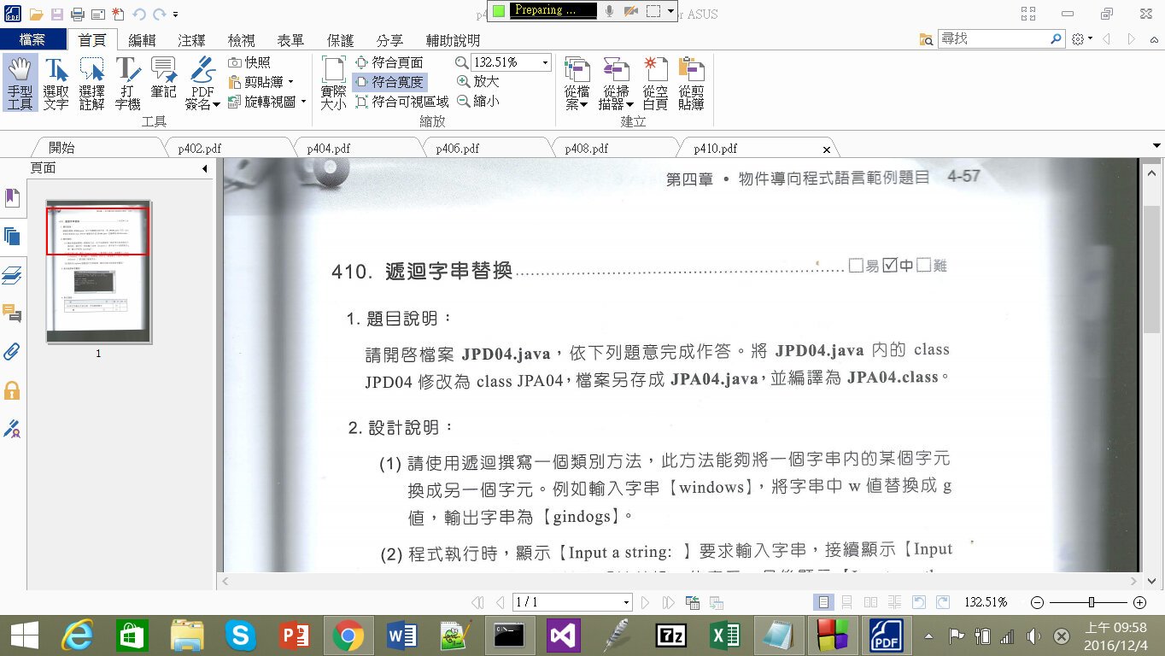This screenshot has height=656, width=1165.
Task: Set zoom to 實際大小 actual size
Action: tap(333, 83)
